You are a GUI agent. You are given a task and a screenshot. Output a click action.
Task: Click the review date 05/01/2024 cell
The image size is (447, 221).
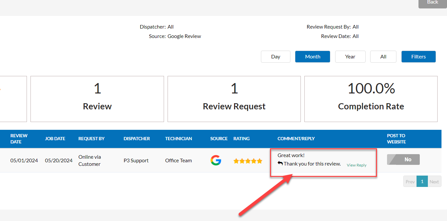coord(24,160)
